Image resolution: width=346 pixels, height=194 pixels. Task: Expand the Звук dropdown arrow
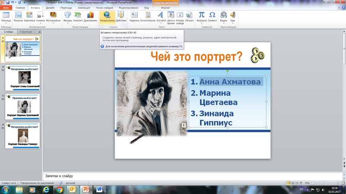coord(233,23)
